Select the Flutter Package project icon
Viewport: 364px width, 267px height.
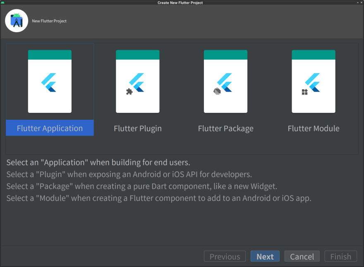(226, 81)
